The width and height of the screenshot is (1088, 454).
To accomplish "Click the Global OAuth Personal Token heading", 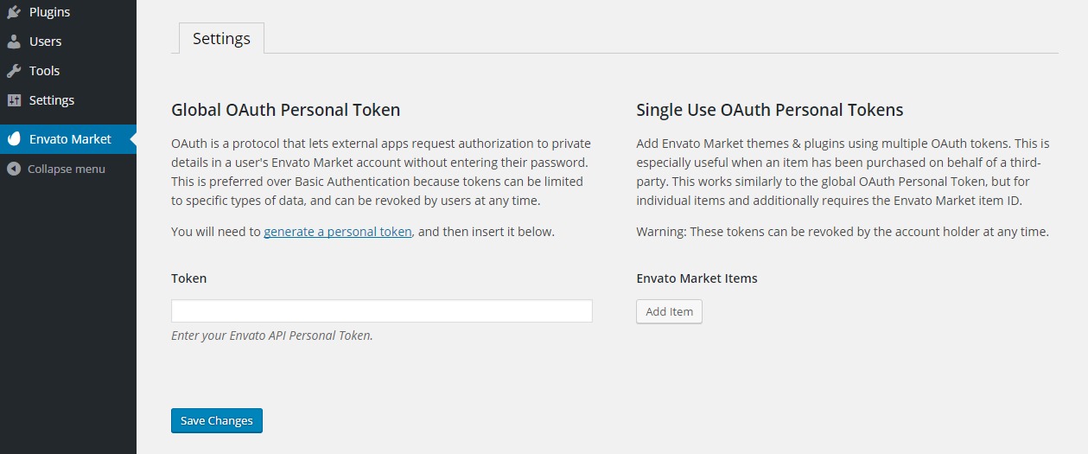I will click(x=285, y=110).
